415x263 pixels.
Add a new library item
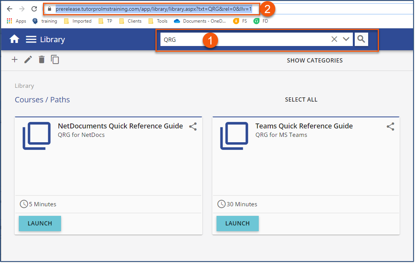pos(15,60)
